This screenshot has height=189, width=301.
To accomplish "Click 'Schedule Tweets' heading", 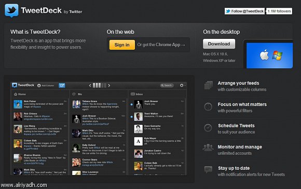I will pyautogui.click(x=236, y=126).
